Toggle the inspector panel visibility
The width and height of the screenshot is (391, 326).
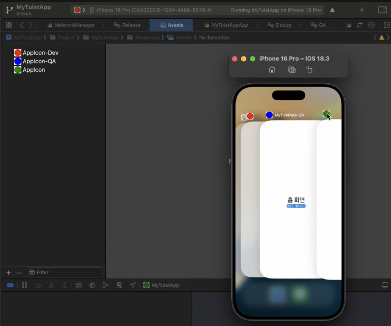(382, 10)
